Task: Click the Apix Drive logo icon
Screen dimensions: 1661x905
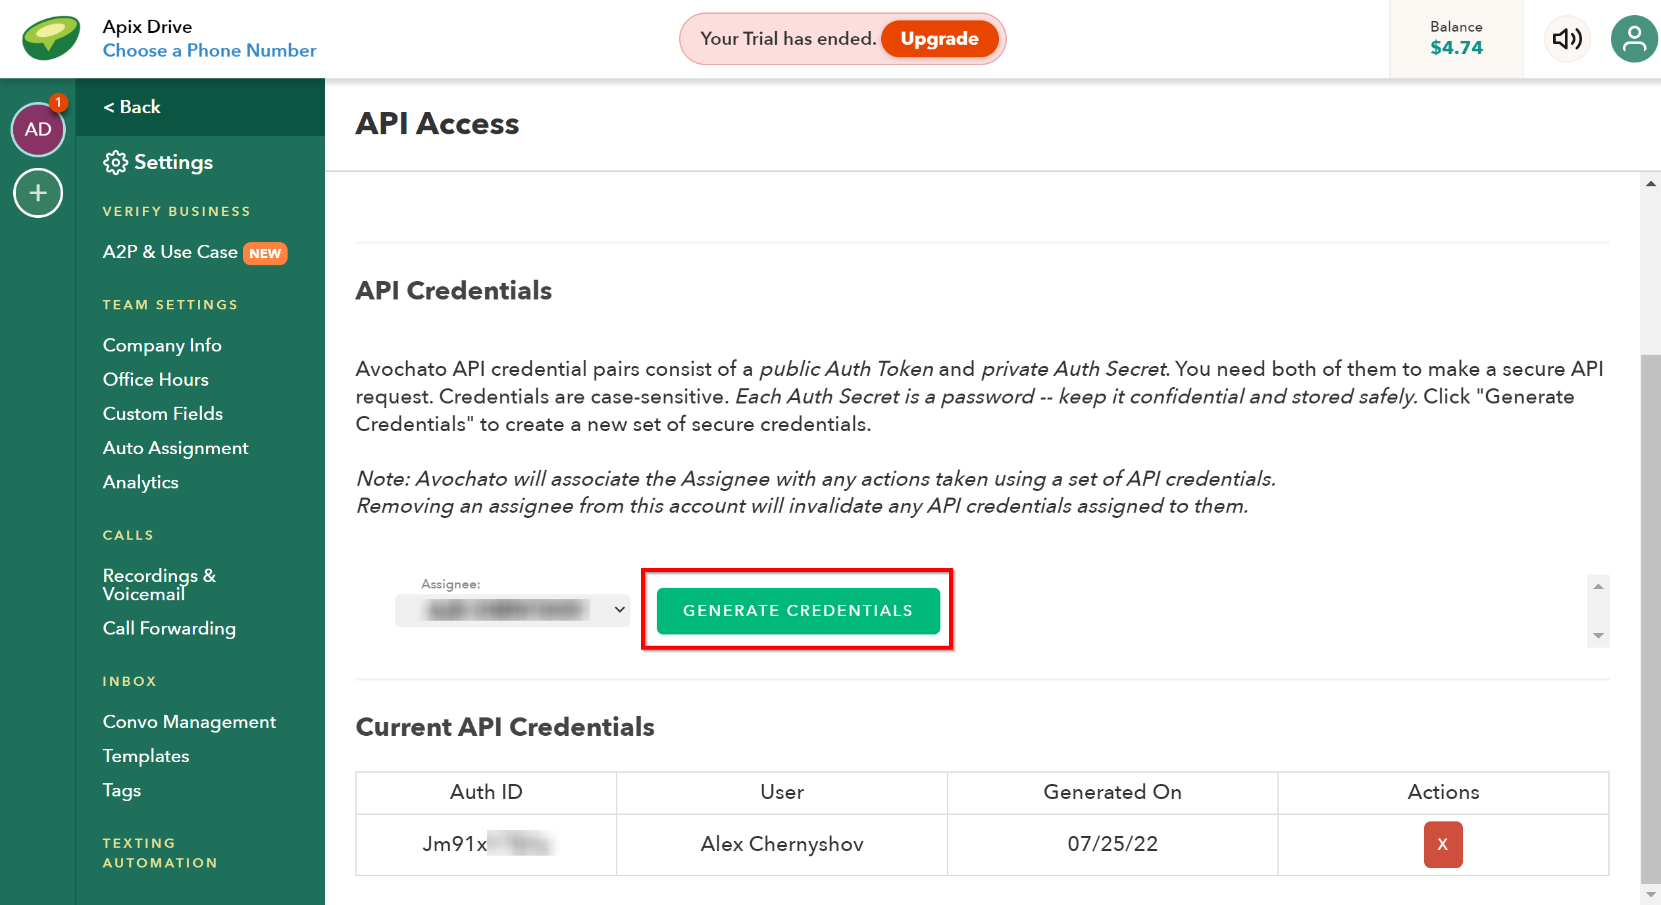Action: [x=51, y=38]
